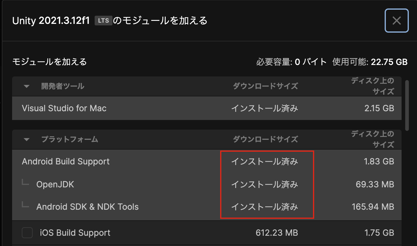Select the Visual Studio for Mac row
Image resolution: width=417 pixels, height=246 pixels.
click(x=64, y=108)
